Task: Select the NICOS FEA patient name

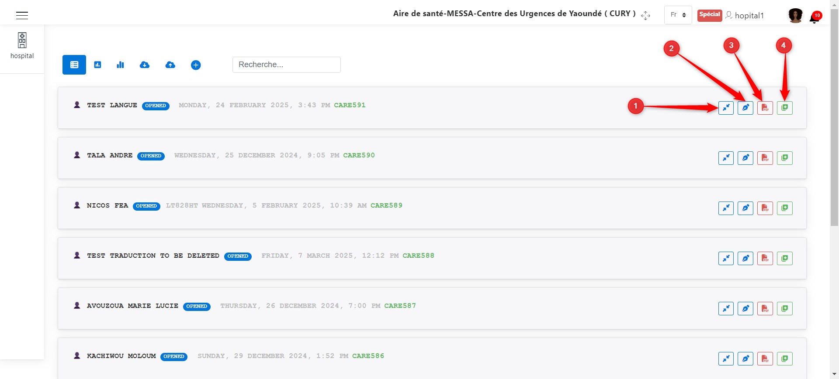Action: point(107,205)
